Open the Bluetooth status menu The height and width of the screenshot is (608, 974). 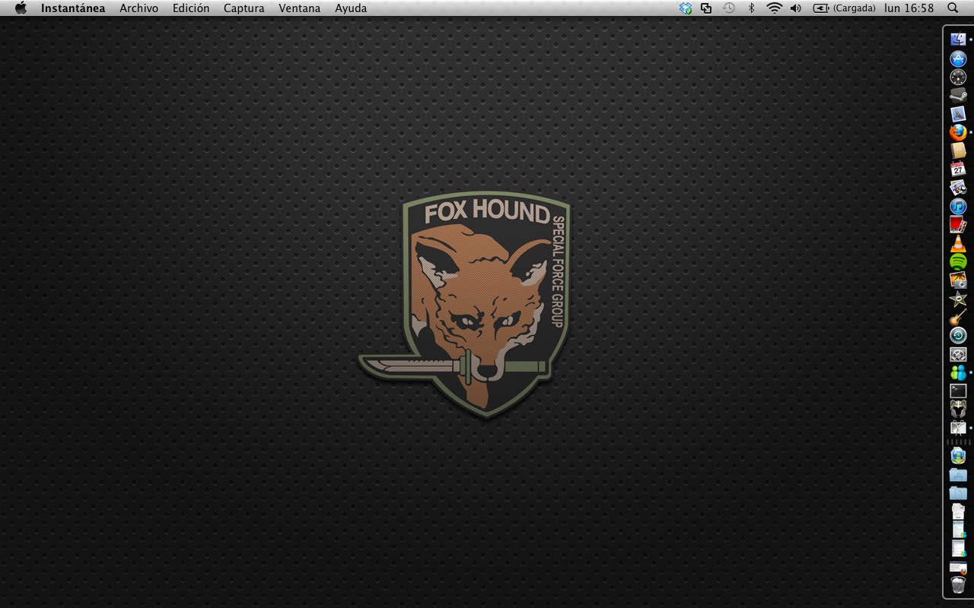click(x=751, y=8)
